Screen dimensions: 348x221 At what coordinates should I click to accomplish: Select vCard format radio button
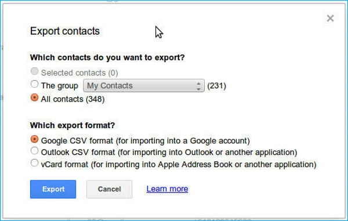pyautogui.click(x=34, y=162)
